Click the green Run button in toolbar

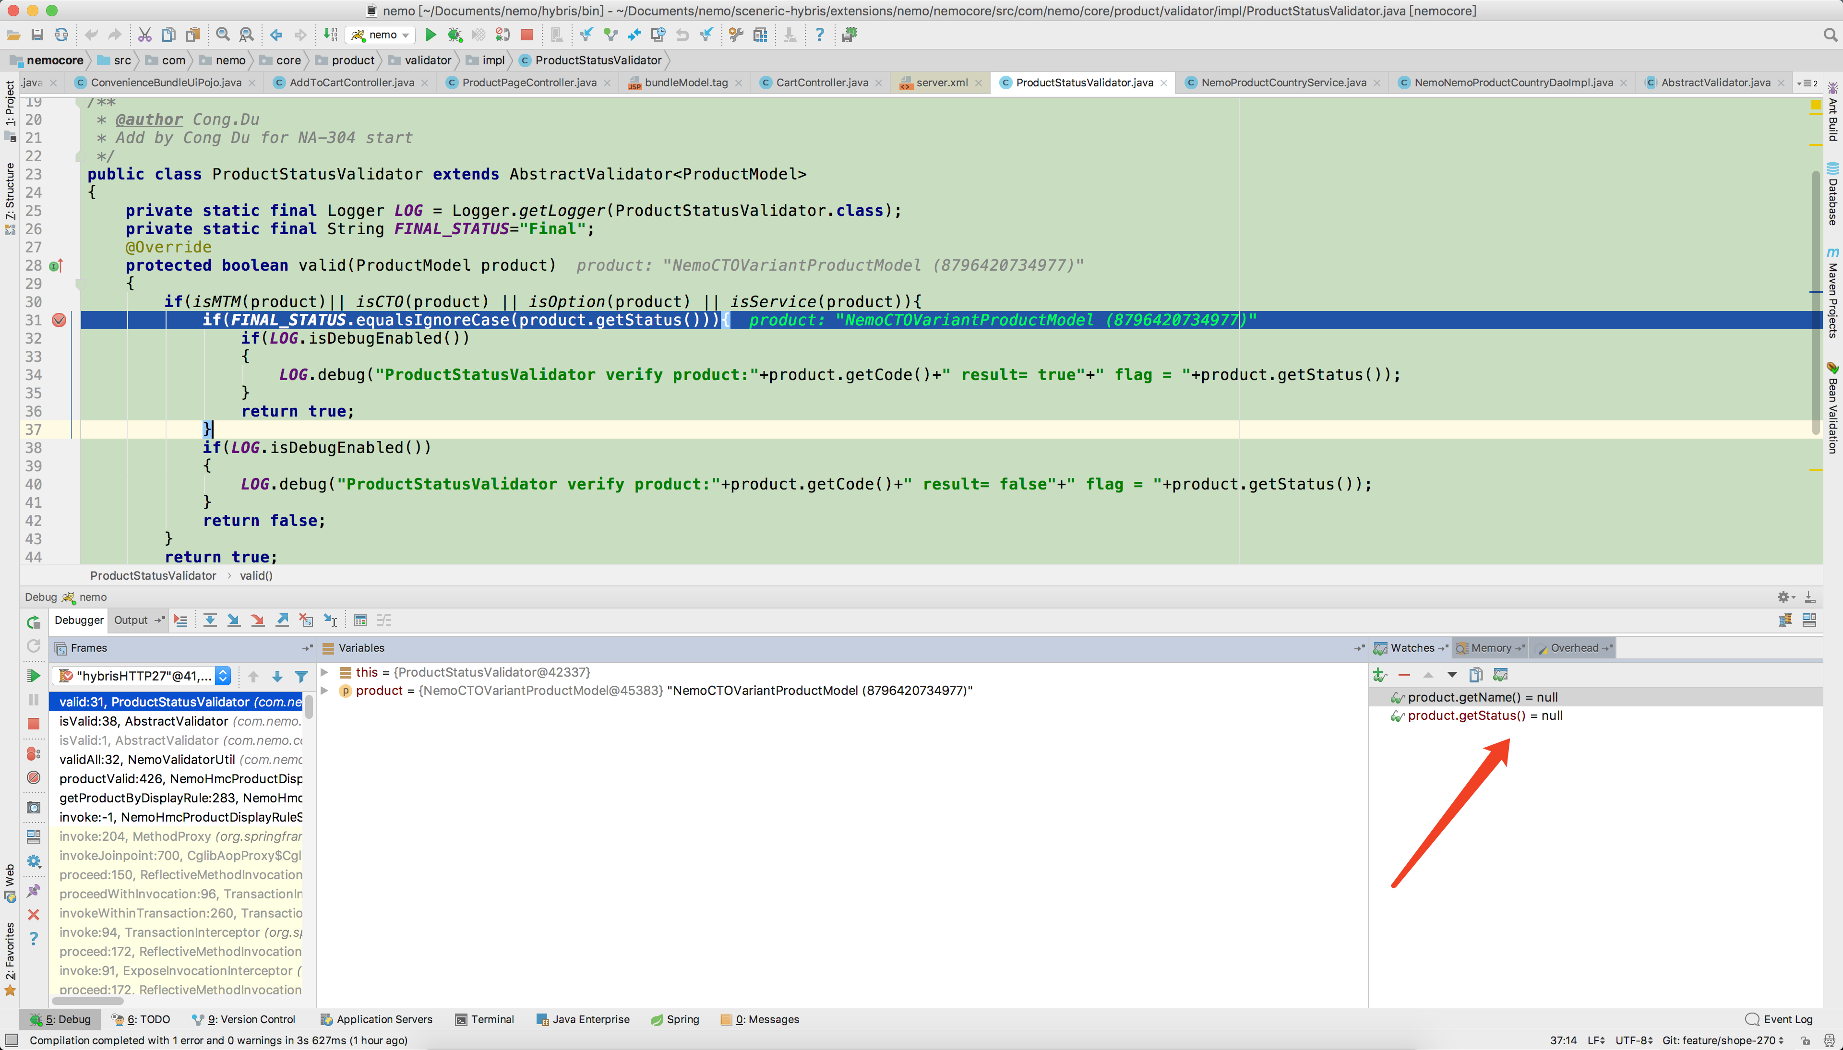431,35
